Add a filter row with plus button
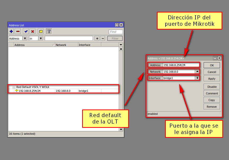Viewport: 229px width, 160px height. coord(97,39)
